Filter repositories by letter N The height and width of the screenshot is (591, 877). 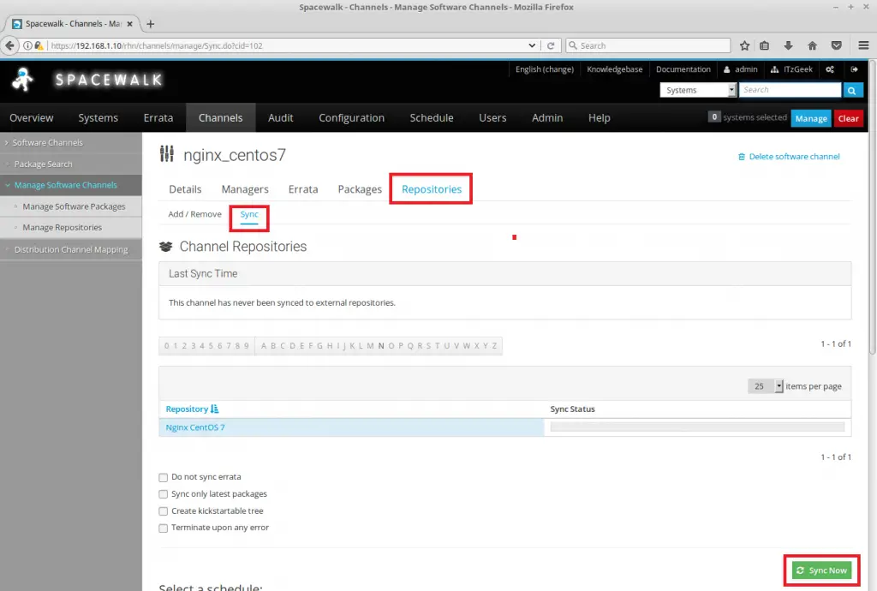click(381, 346)
